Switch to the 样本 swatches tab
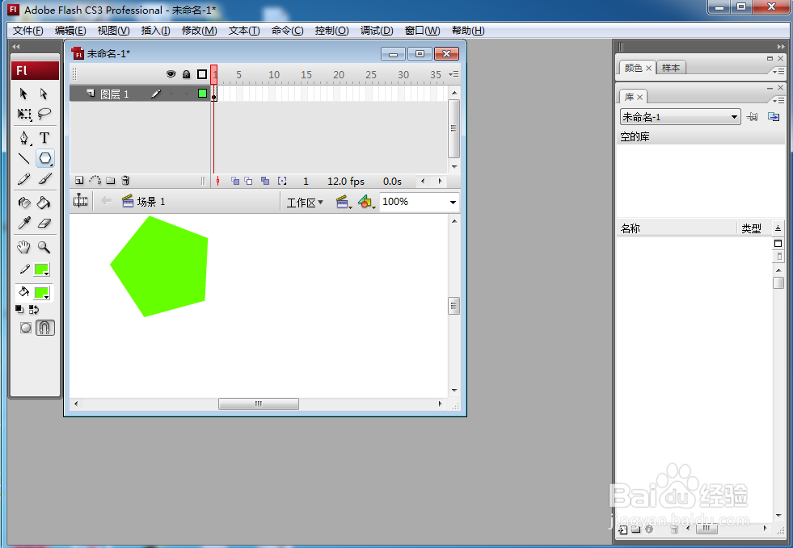Viewport: 793px width, 548px height. pyautogui.click(x=671, y=68)
